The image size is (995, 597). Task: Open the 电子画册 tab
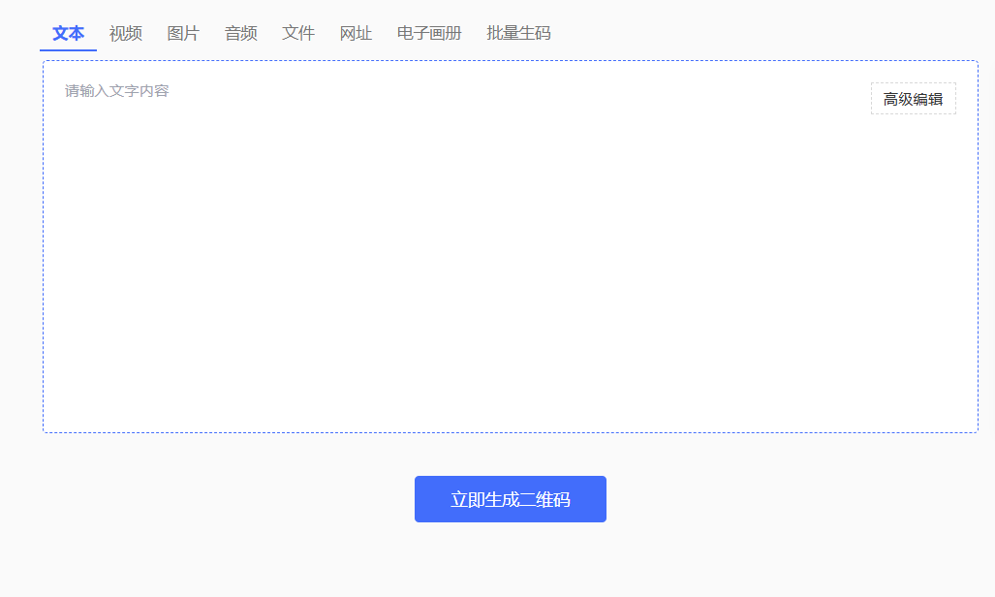click(x=429, y=33)
